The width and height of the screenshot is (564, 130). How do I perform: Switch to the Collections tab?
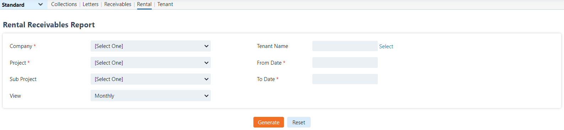[x=64, y=4]
